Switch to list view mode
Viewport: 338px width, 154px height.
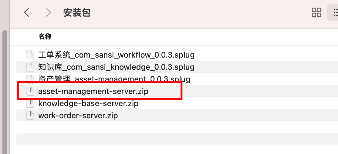[335, 12]
